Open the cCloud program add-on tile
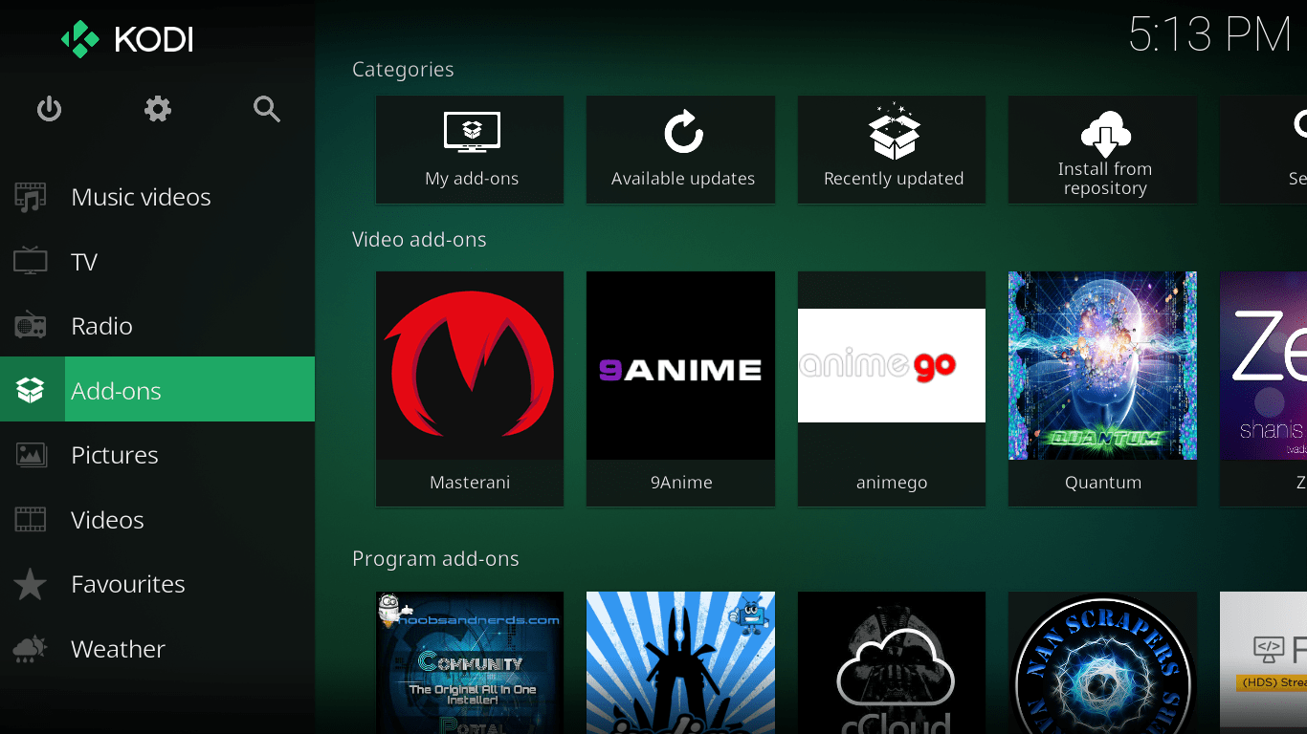 point(892,662)
